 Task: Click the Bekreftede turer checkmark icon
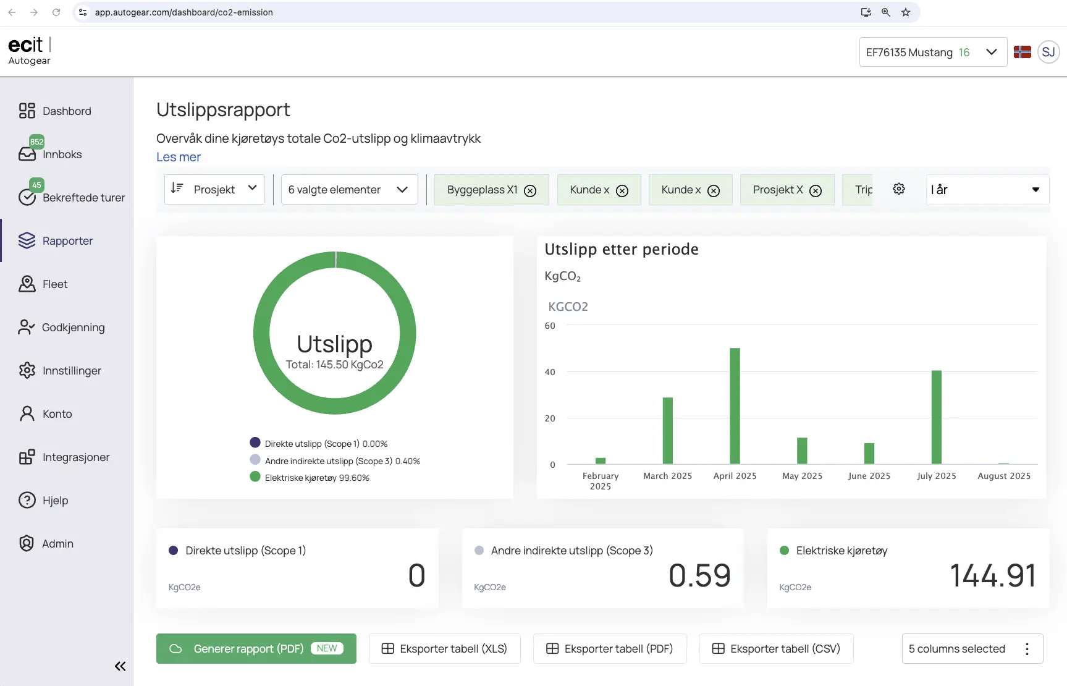pyautogui.click(x=27, y=197)
